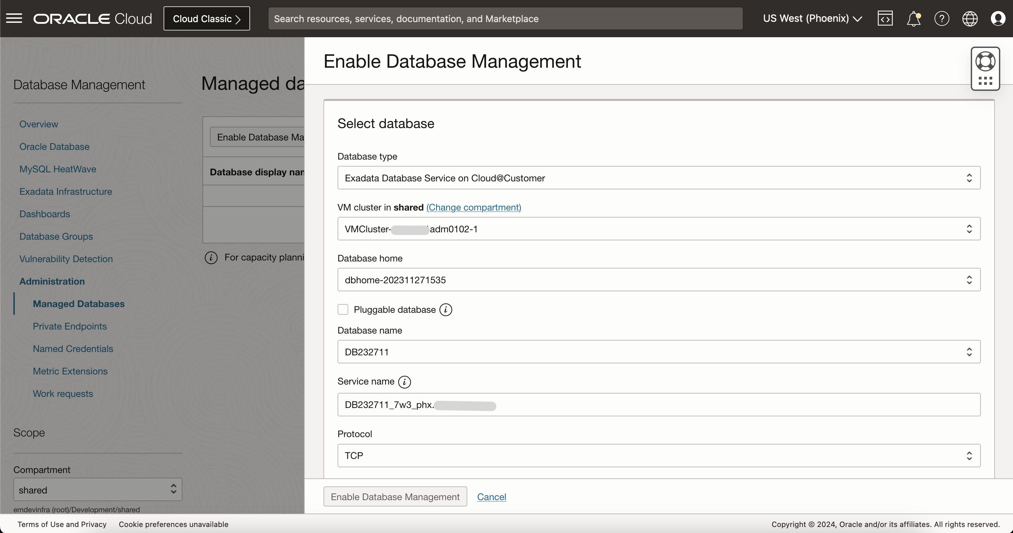
Task: Open the Protocol TCP dropdown
Action: [x=659, y=456]
